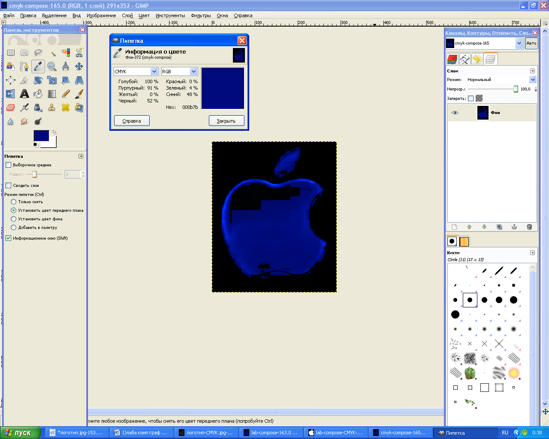This screenshot has height=439, width=549.
Task: Select the Clone stamp tool
Action: click(52, 108)
